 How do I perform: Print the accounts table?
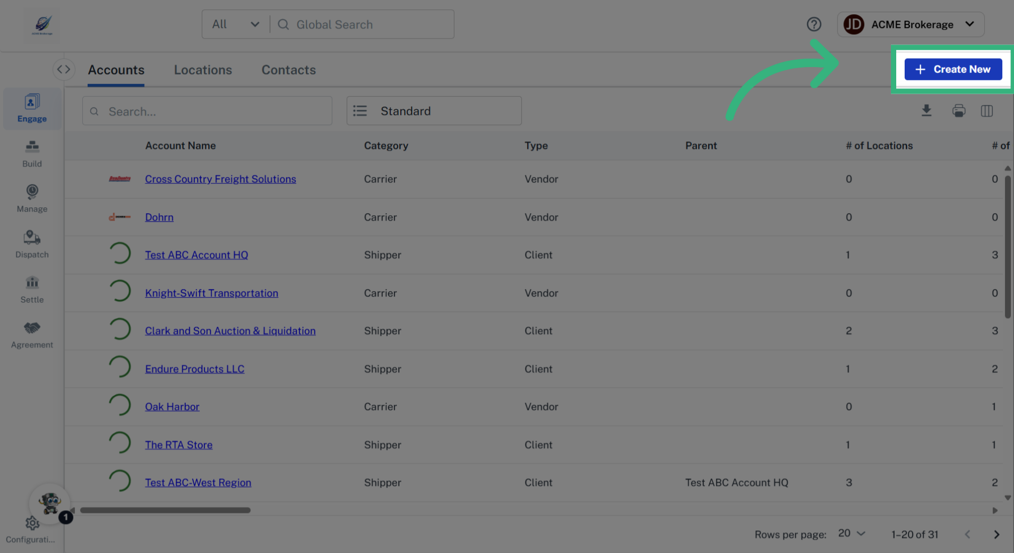click(x=959, y=111)
